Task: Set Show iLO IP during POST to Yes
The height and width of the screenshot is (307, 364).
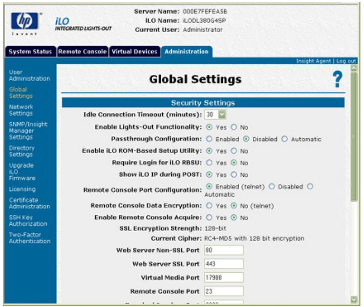Action: (x=209, y=174)
